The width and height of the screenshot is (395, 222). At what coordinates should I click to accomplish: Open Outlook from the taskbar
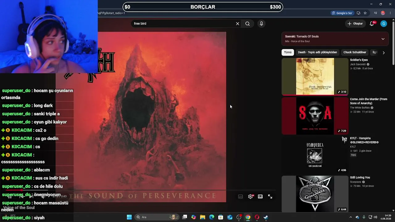pos(230,217)
